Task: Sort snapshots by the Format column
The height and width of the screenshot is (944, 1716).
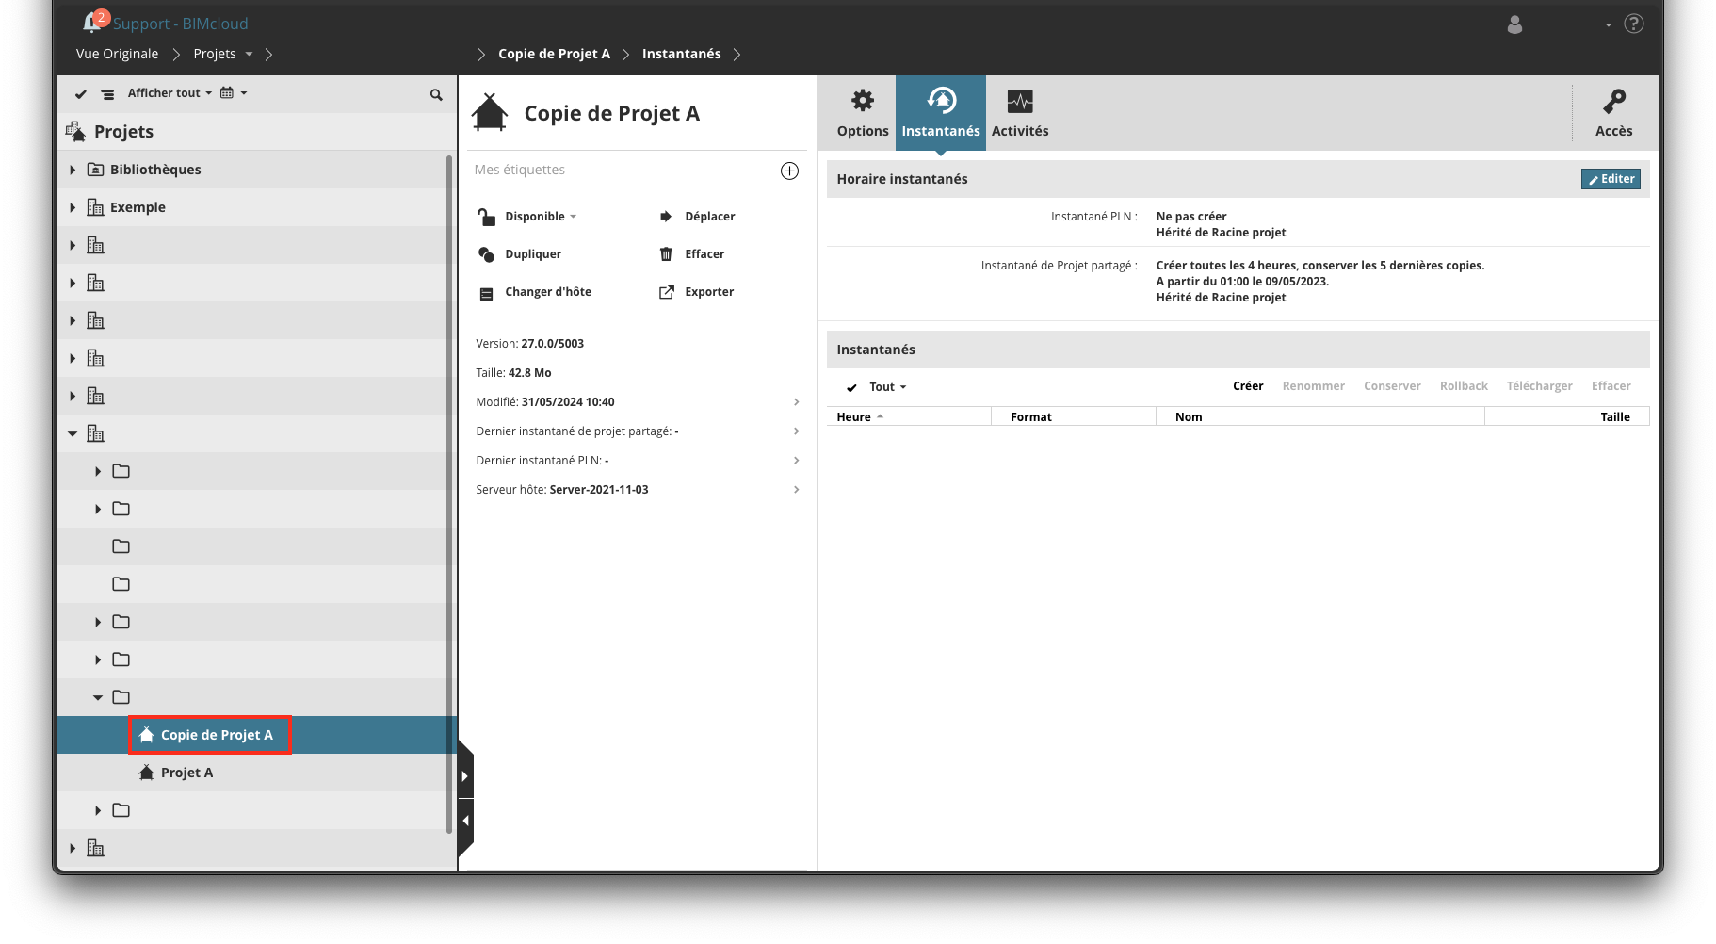Action: point(1074,417)
